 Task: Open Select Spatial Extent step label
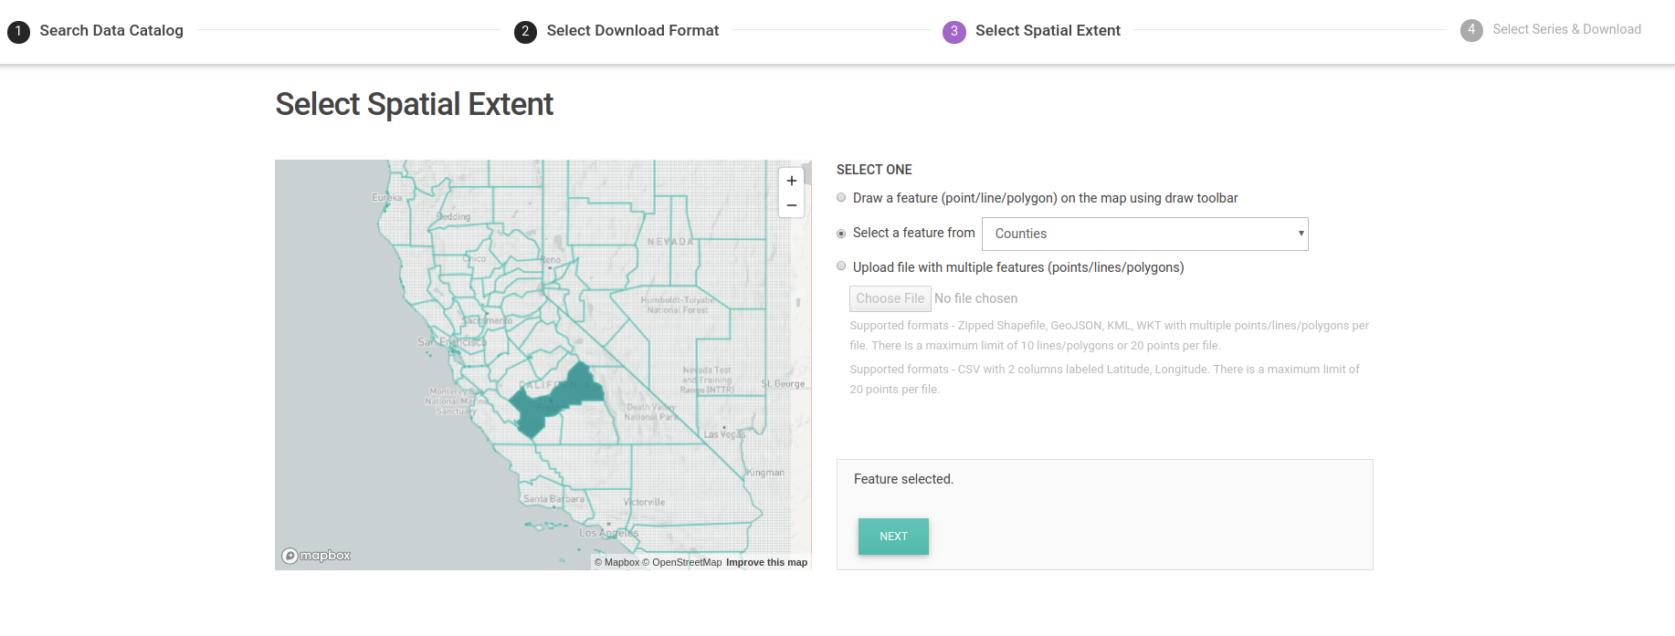1048,31
